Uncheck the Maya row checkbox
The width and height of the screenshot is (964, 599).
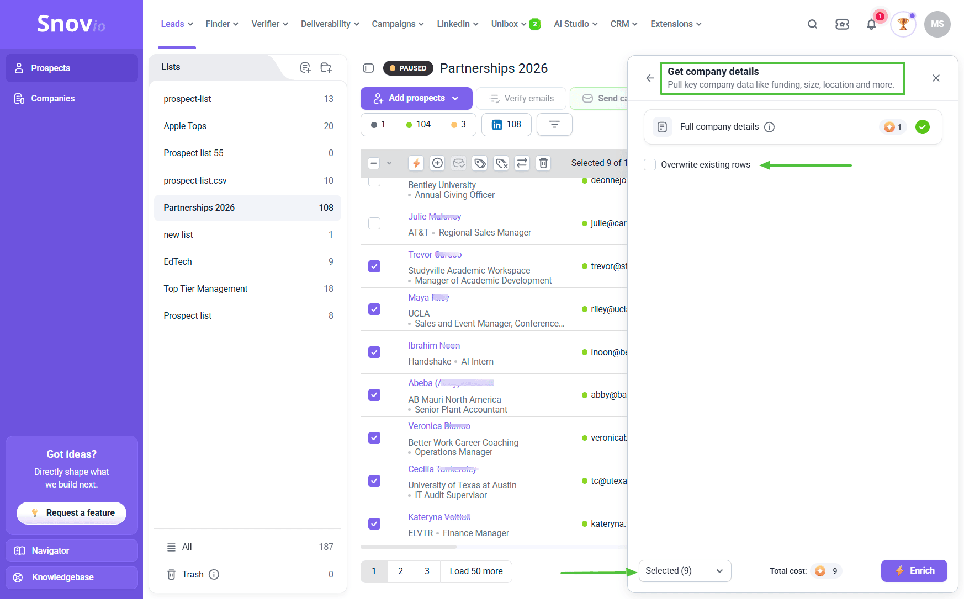tap(374, 309)
